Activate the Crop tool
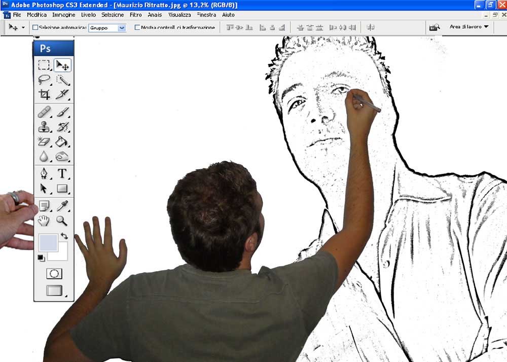The height and width of the screenshot is (362, 507). (44, 95)
